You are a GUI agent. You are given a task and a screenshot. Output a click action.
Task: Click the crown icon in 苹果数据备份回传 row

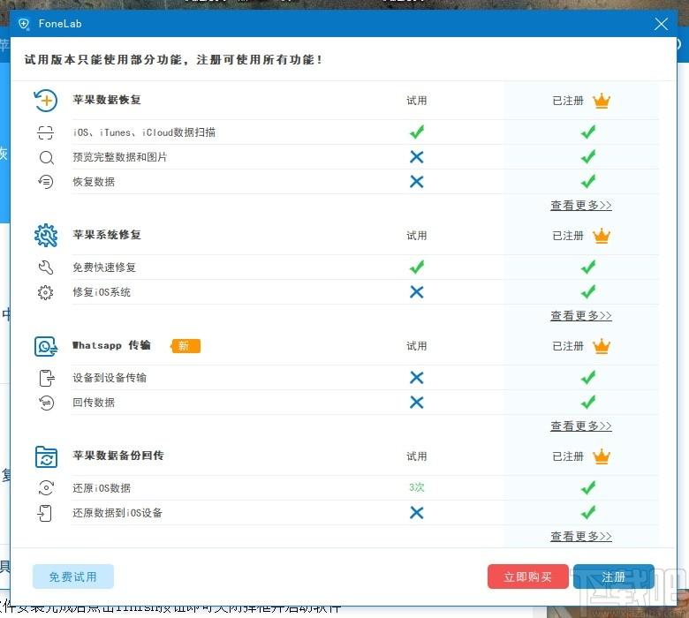coord(602,456)
